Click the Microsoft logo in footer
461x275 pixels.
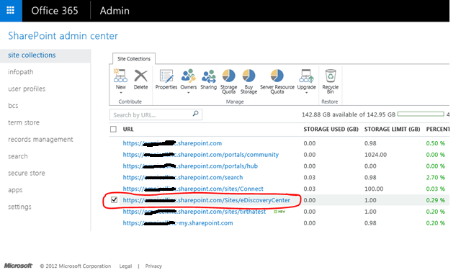point(18,266)
